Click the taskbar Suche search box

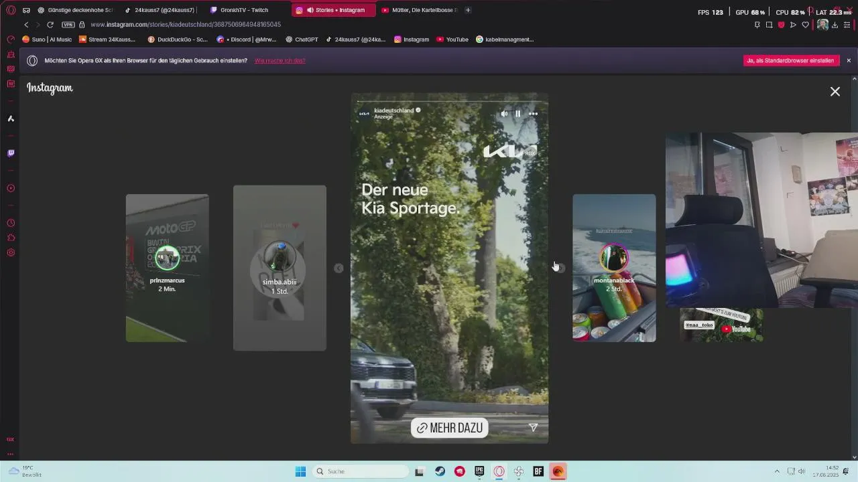tap(361, 471)
